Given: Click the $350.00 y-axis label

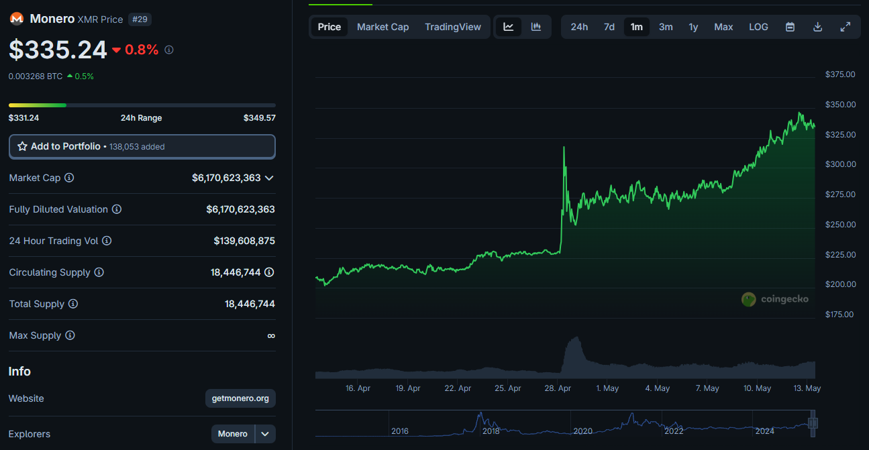Looking at the screenshot, I should point(840,105).
